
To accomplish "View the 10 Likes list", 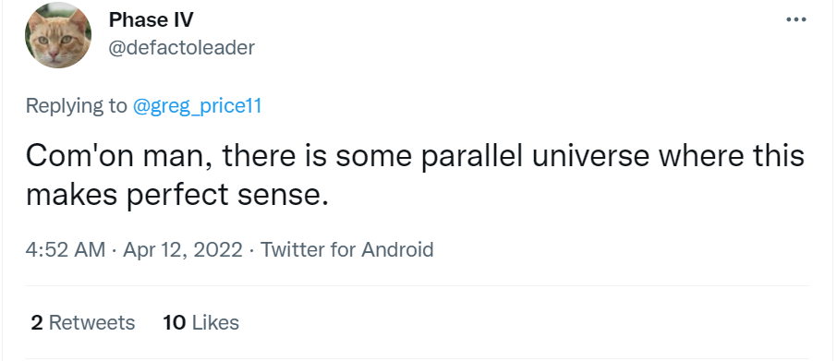I will pyautogui.click(x=201, y=322).
